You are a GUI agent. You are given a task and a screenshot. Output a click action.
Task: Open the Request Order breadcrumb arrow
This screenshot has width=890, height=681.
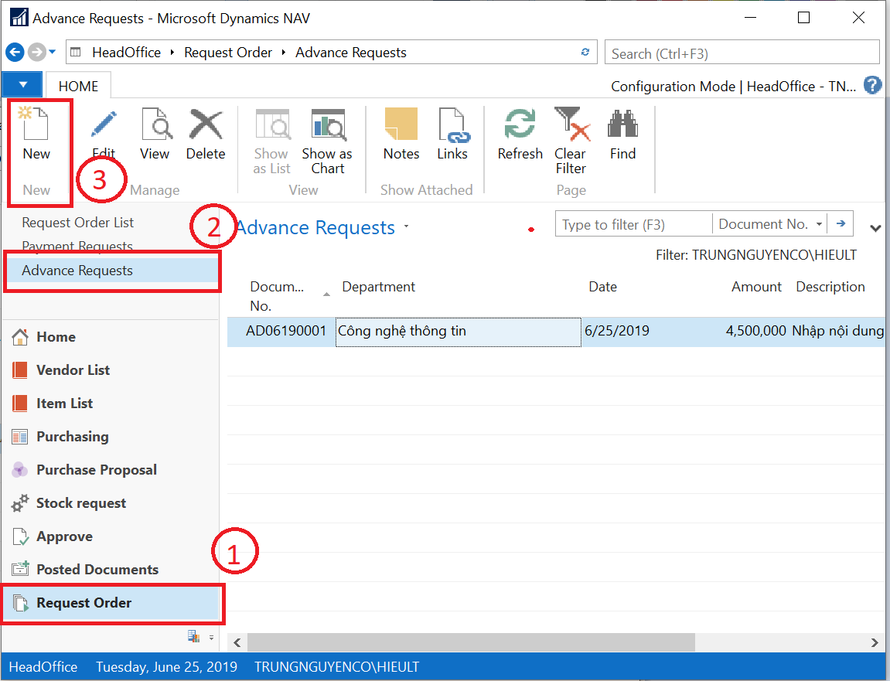coord(284,53)
